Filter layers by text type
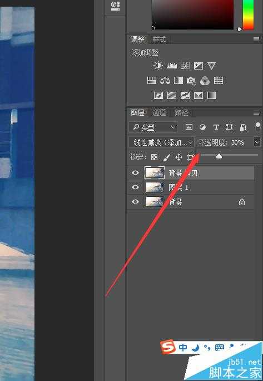 click(216, 127)
